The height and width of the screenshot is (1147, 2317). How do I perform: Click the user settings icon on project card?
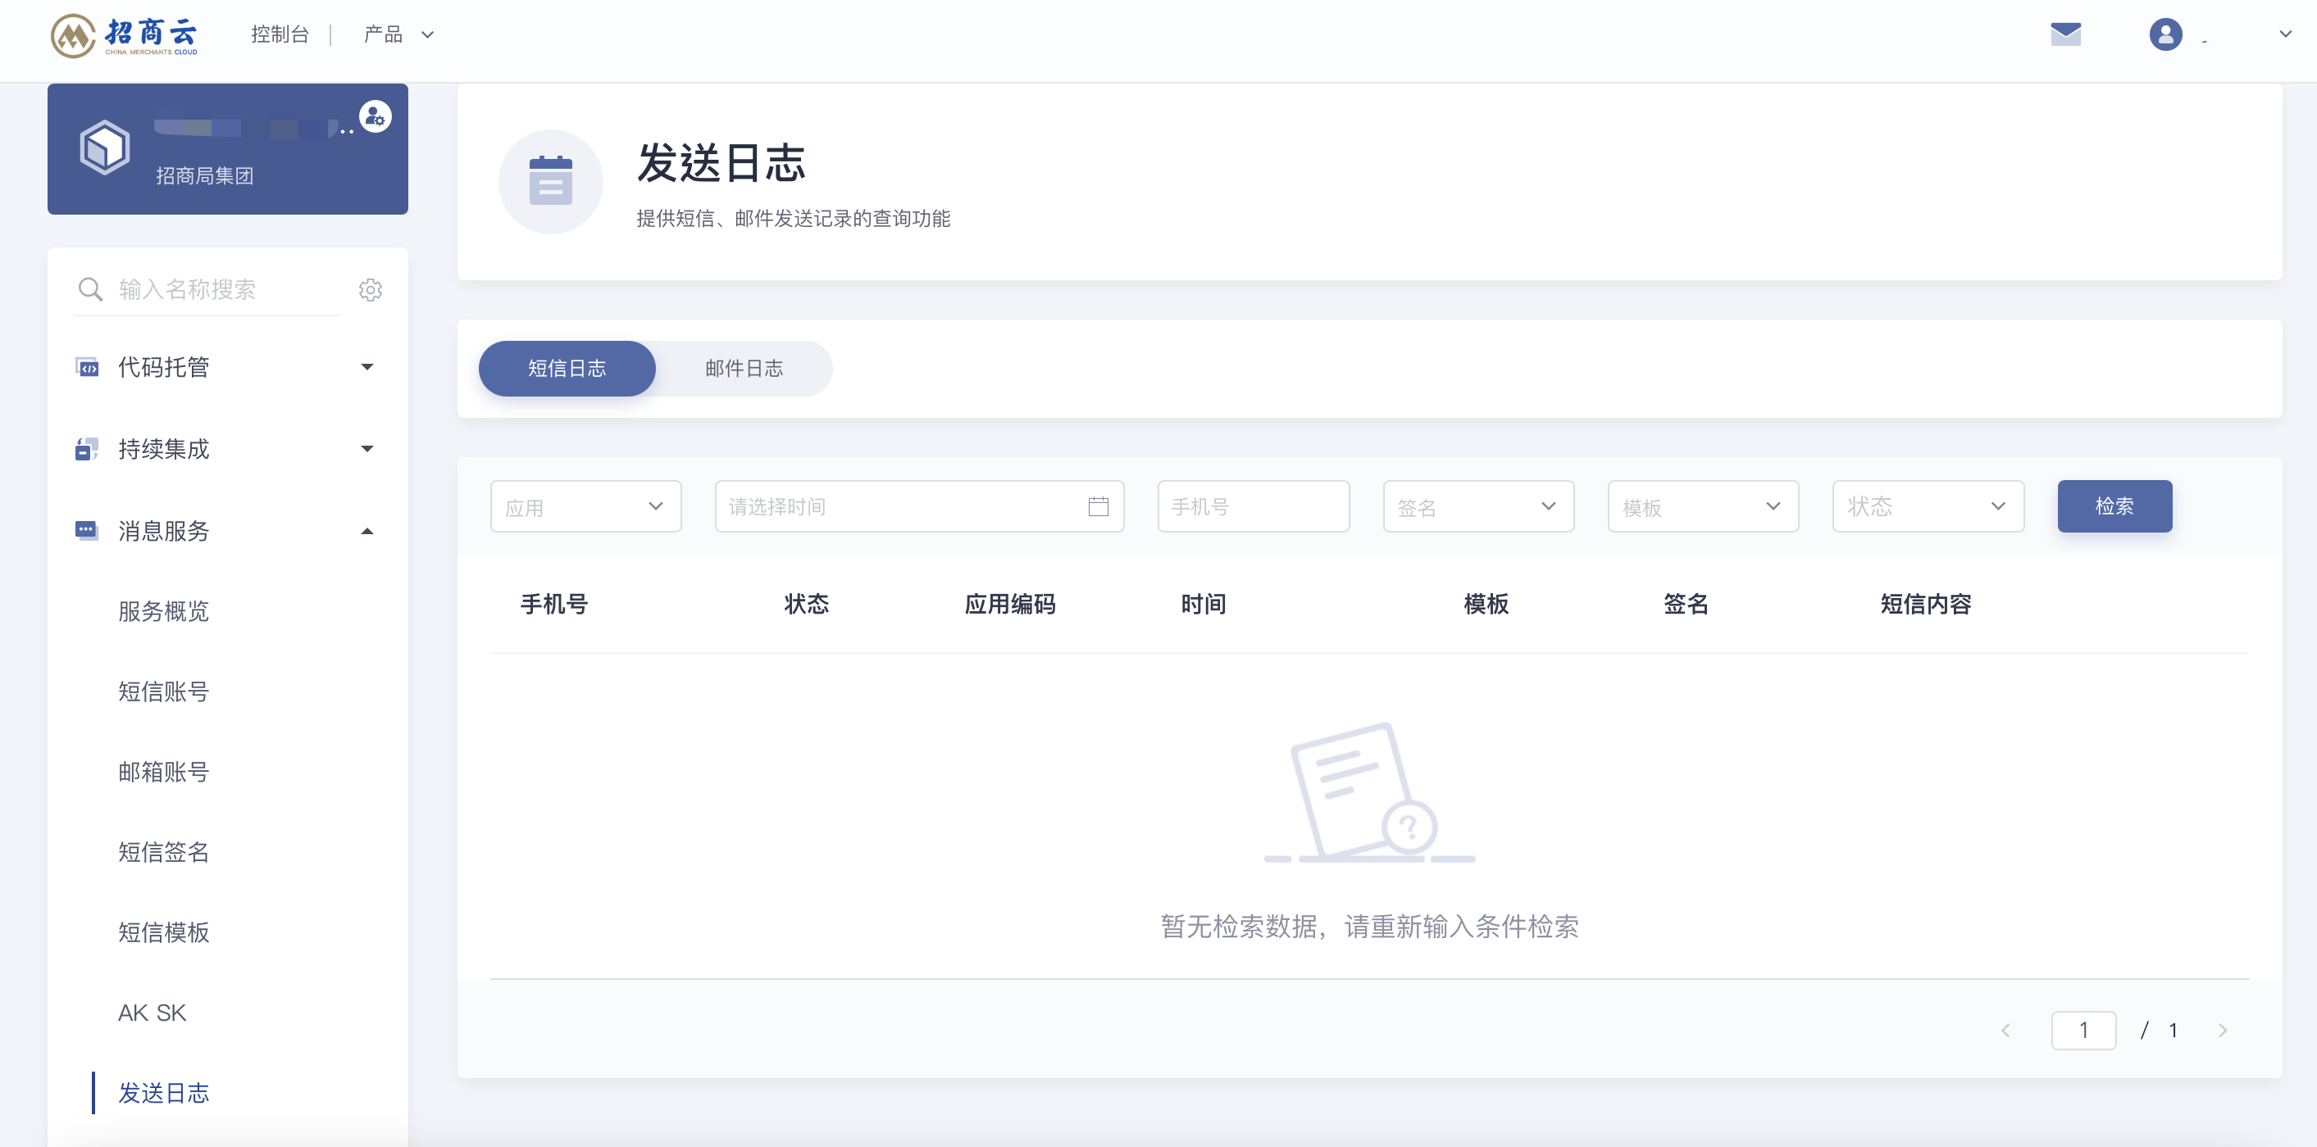375,116
